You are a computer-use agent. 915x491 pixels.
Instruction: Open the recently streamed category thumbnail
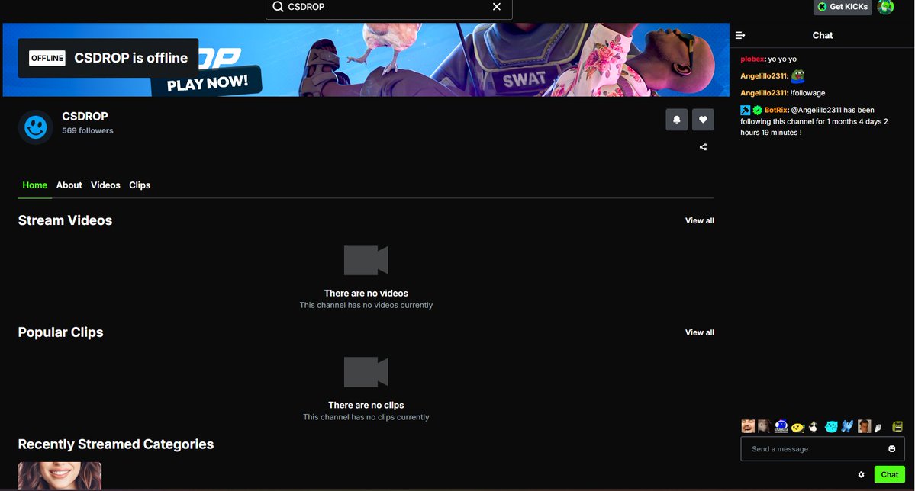click(60, 476)
